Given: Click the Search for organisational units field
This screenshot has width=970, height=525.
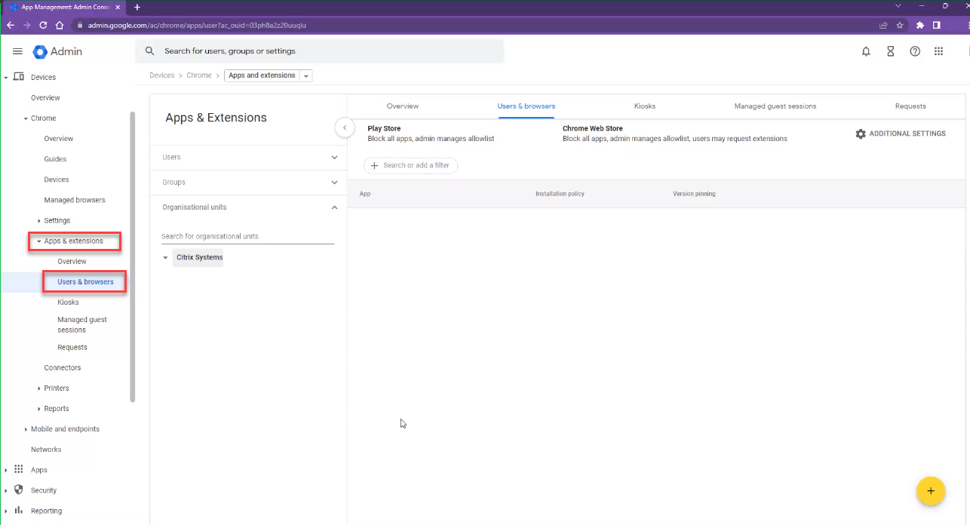Looking at the screenshot, I should 247,236.
